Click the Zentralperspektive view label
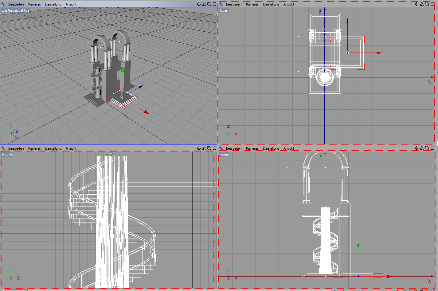This screenshot has height=291, width=438. [x=16, y=10]
